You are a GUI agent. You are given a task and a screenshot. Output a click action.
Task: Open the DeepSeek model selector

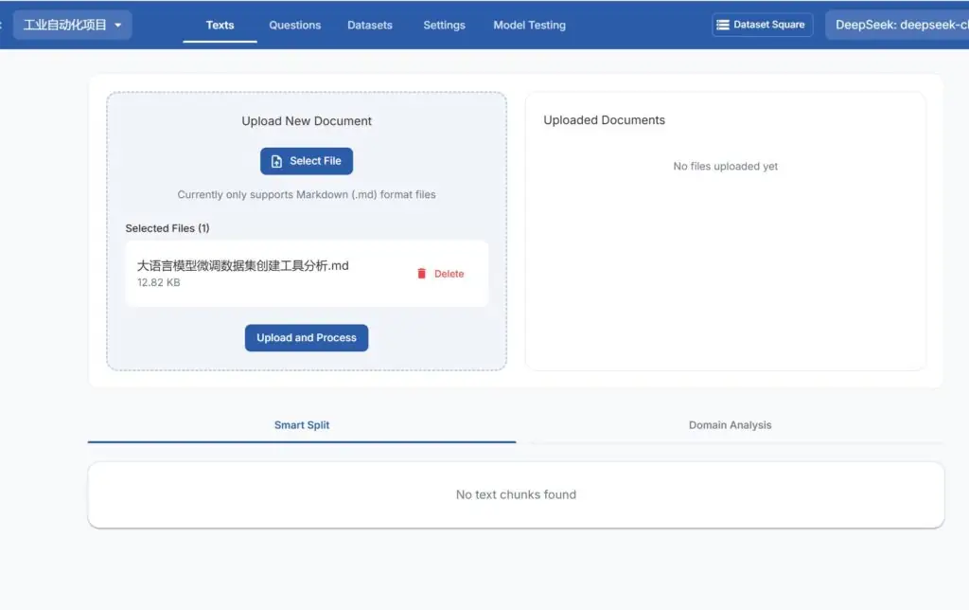(899, 25)
